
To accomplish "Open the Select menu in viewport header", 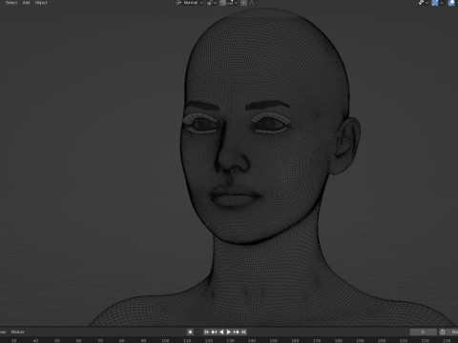I will [11, 3].
